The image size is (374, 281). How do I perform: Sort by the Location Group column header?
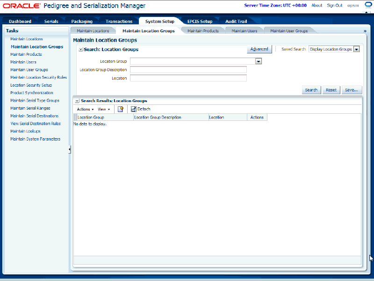[x=105, y=118]
